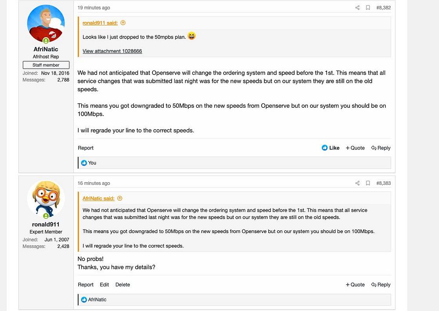Screen dimensions: 439x311
Task: Reply to ronald911's post
Action: click(381, 284)
